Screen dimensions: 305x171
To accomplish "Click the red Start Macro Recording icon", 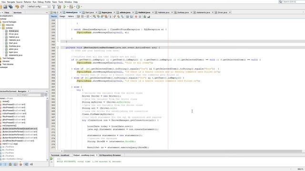I will [136, 17].
